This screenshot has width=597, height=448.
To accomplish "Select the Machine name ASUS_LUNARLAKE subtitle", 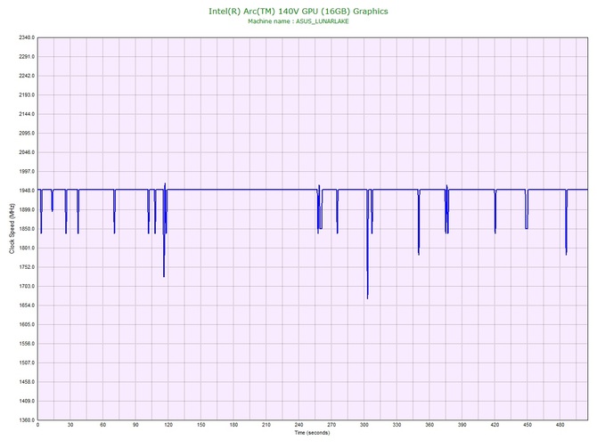I will tap(298, 20).
